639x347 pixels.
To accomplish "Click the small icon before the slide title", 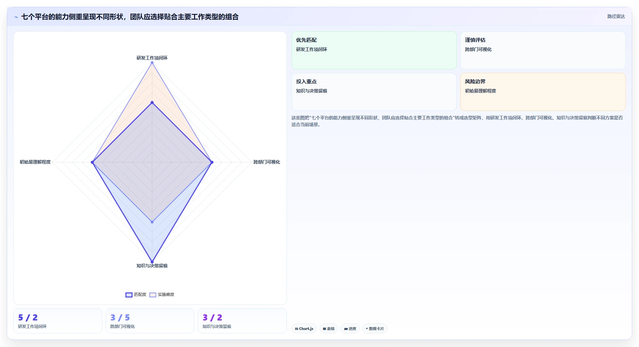I will [x=16, y=17].
